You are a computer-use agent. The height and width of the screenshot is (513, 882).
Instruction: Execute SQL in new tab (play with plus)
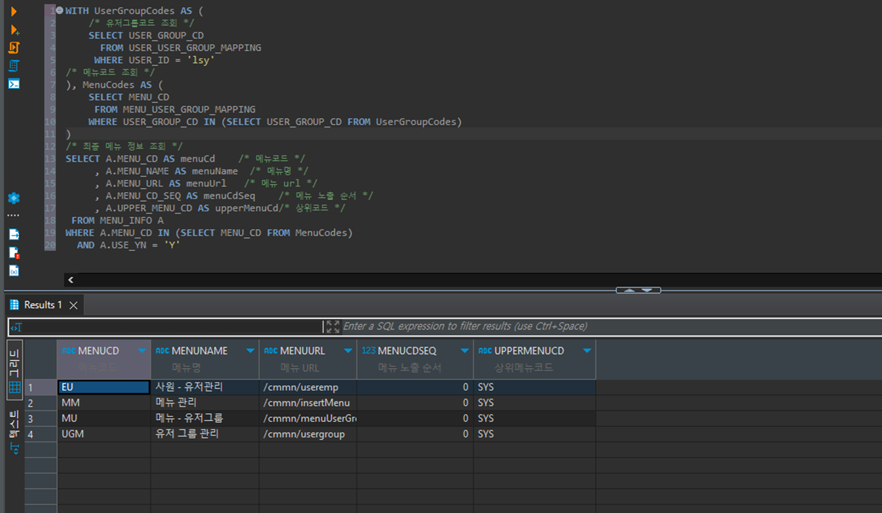(14, 29)
